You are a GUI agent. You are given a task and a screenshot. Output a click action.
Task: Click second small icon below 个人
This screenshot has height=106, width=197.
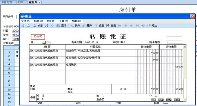pos(161,100)
